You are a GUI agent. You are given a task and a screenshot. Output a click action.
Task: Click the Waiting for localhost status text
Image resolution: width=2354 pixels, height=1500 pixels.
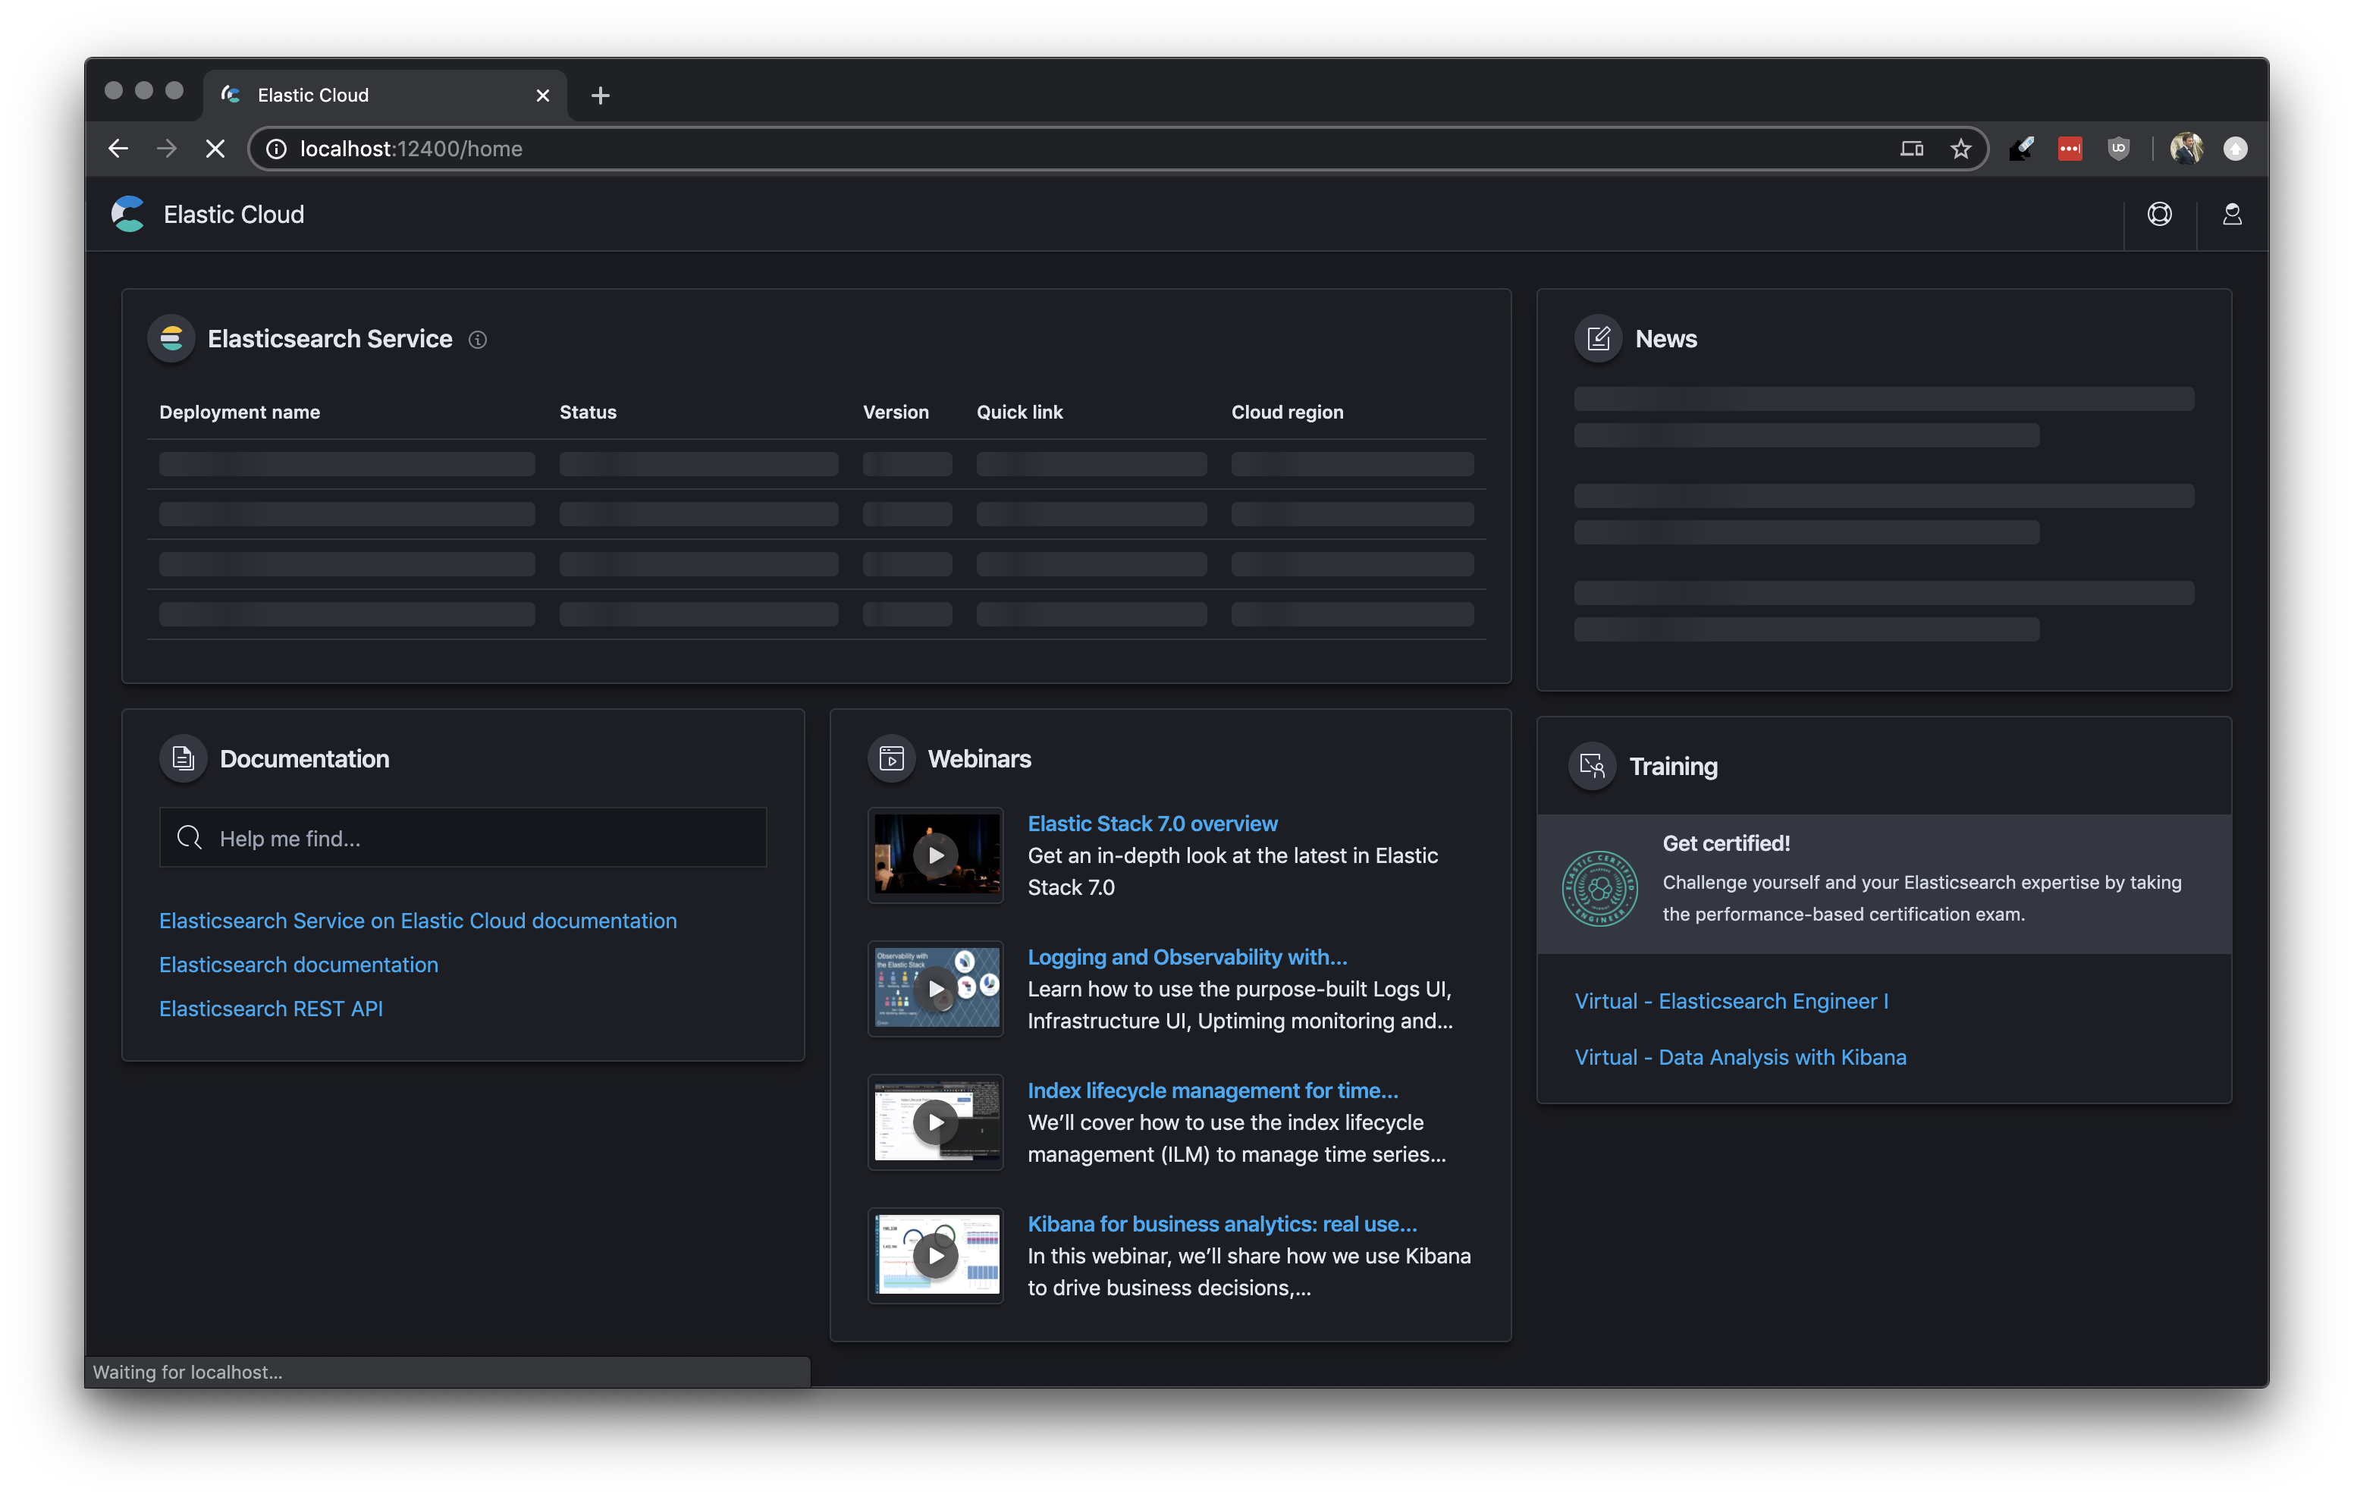[x=187, y=1371]
